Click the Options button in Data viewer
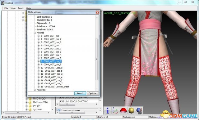The image size is (199, 120). click(93, 93)
